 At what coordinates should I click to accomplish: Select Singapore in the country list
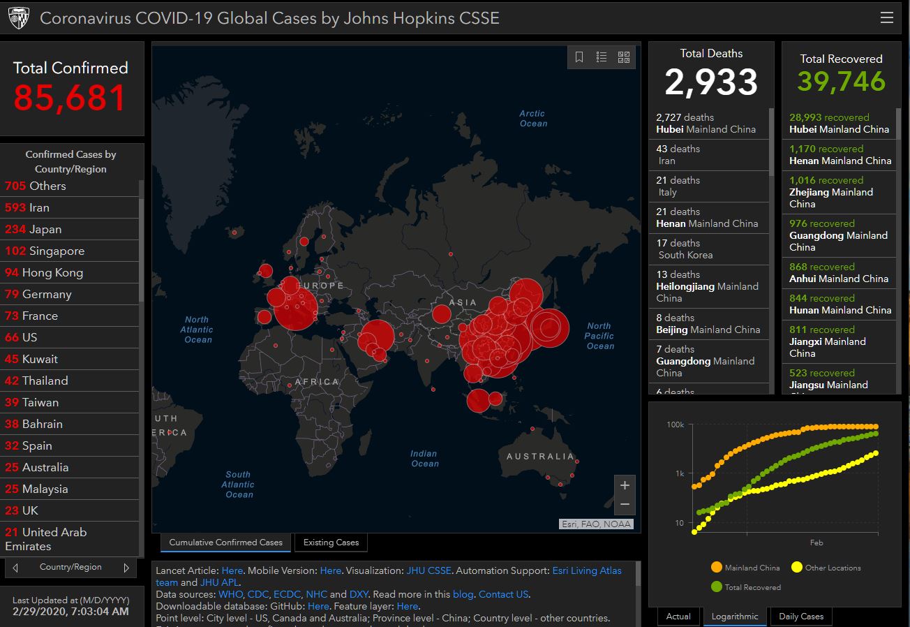point(70,251)
